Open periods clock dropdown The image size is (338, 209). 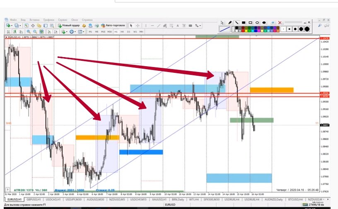[x=72, y=32]
